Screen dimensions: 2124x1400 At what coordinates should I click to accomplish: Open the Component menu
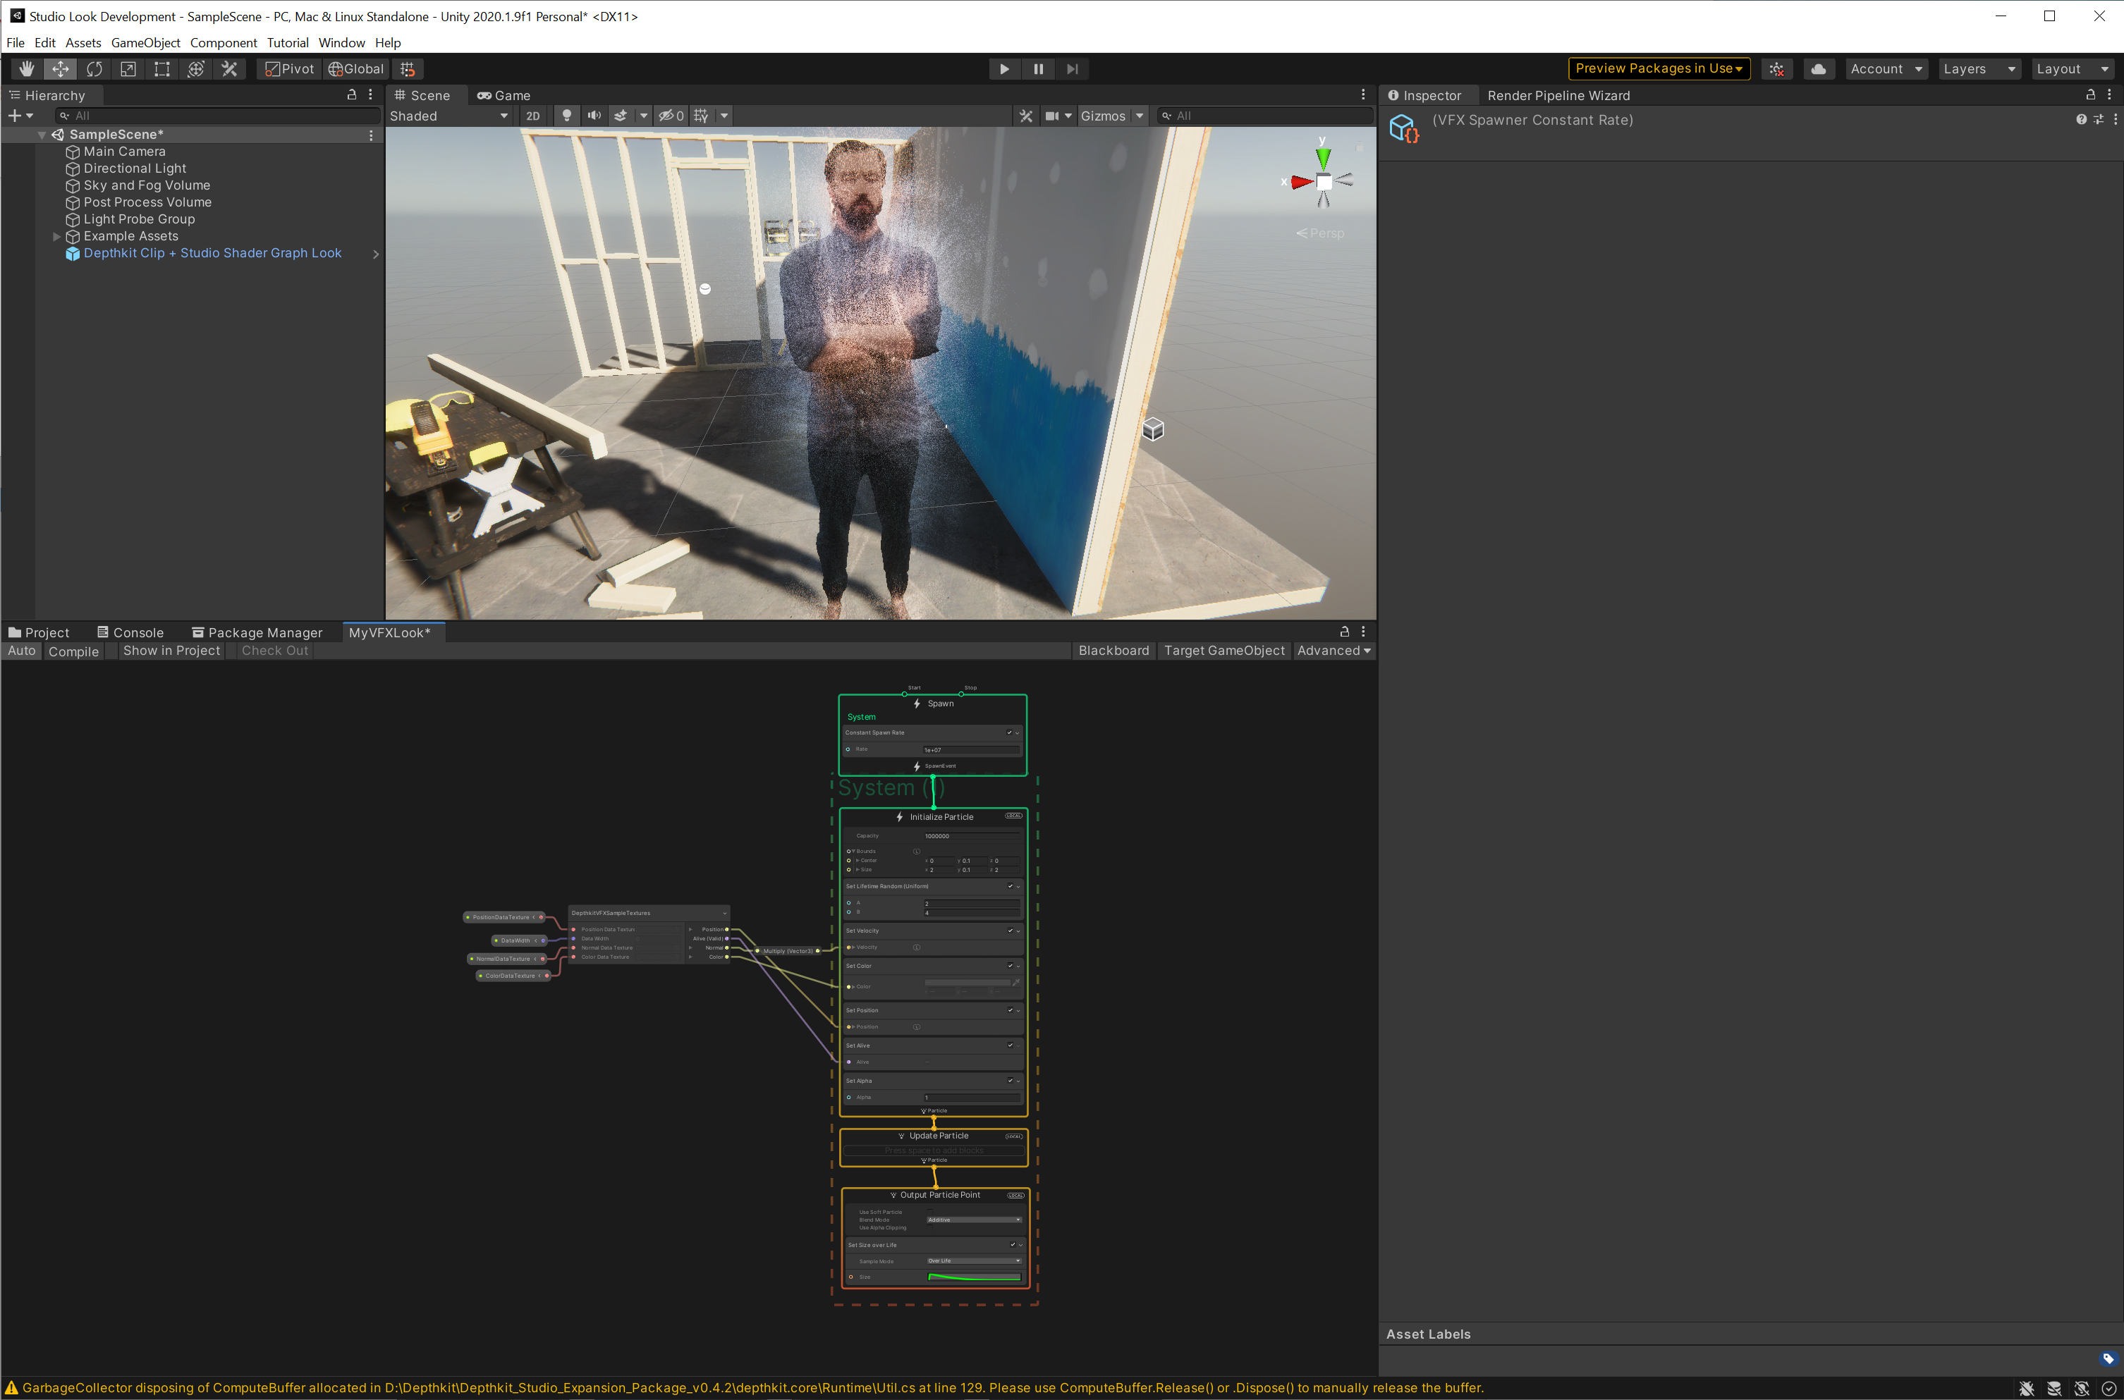[x=224, y=43]
